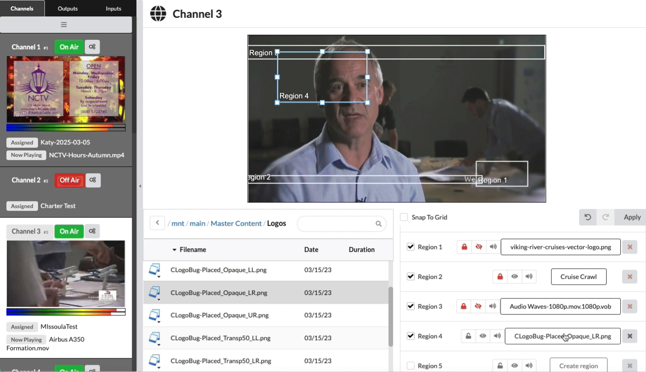
Task: Click the lock icon for Region 2
Action: point(500,276)
